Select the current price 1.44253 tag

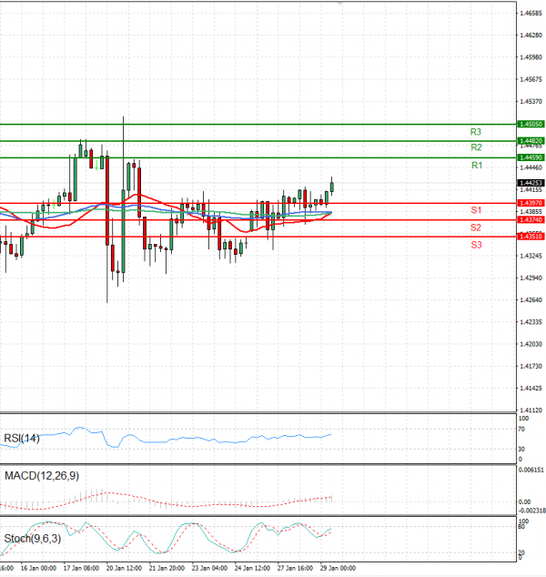coord(531,183)
